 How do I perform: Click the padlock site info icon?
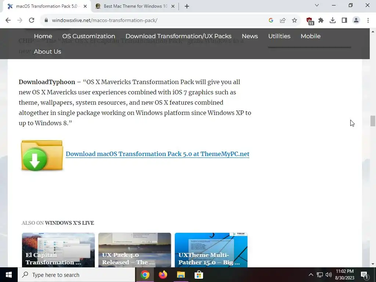(46, 21)
